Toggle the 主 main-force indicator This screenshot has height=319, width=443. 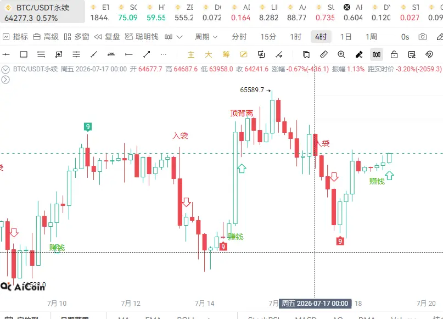tap(191, 54)
